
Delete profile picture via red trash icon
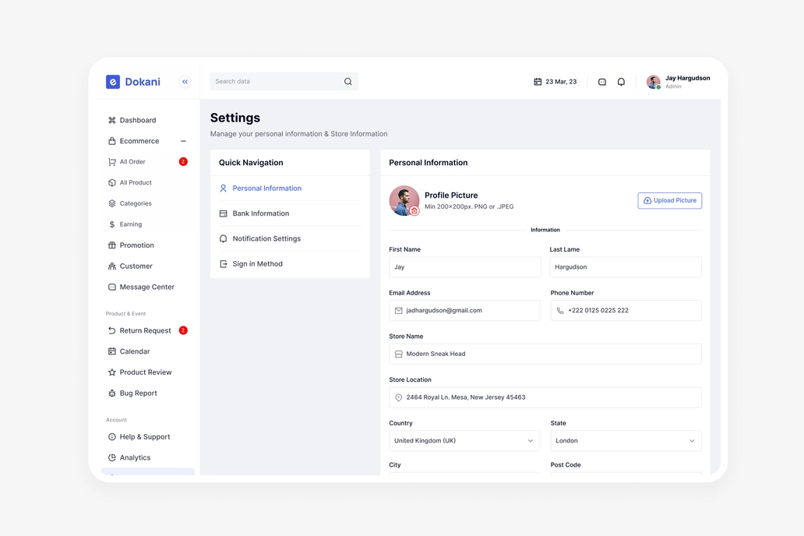click(414, 211)
